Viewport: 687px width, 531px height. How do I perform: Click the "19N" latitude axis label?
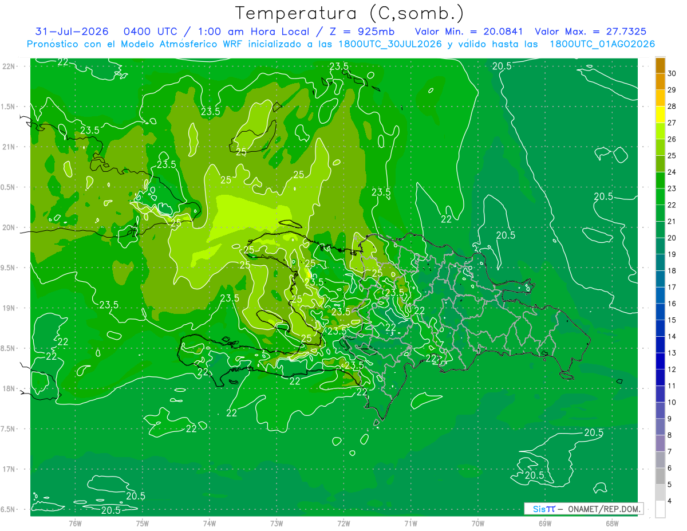coord(10,308)
